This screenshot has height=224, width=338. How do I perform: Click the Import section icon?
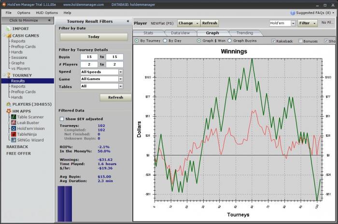pos(8,28)
